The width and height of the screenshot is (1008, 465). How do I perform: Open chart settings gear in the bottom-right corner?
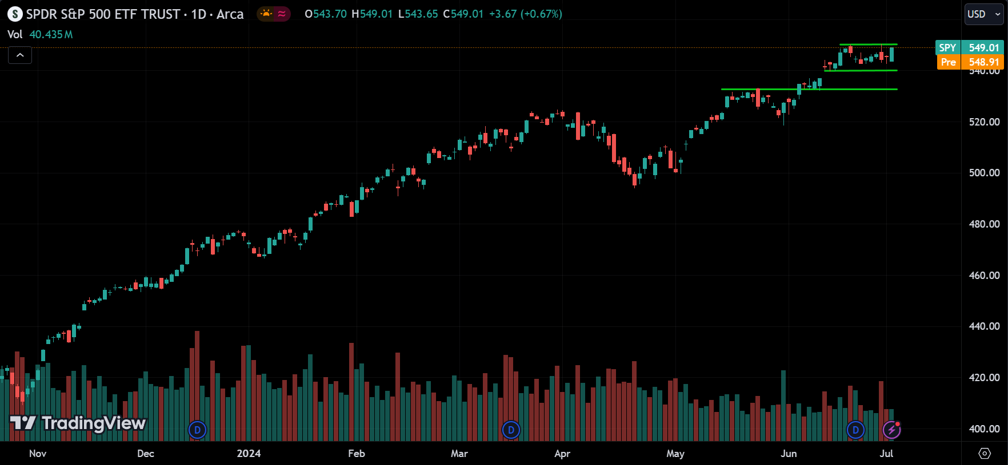(985, 454)
